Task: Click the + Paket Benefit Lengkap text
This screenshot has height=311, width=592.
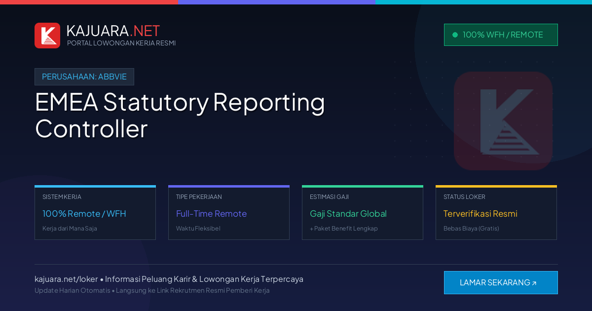Action: click(x=344, y=229)
